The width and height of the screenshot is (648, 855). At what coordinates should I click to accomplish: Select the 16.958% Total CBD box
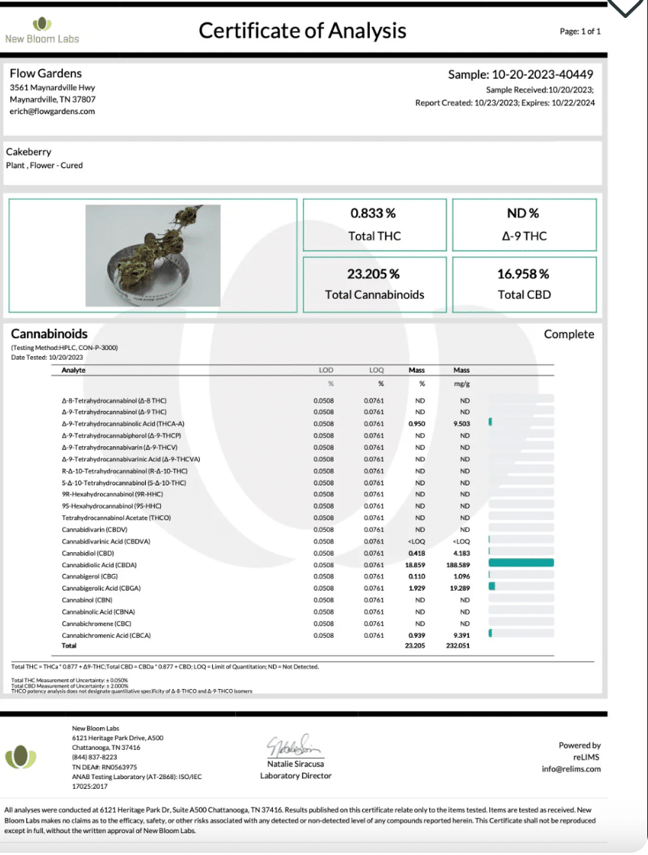[x=524, y=284]
